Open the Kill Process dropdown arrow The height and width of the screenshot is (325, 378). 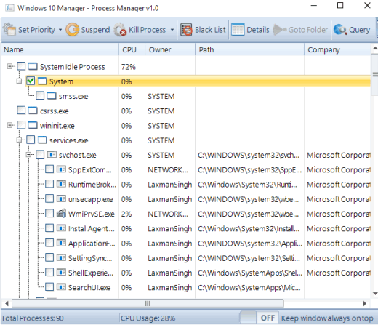[172, 30]
